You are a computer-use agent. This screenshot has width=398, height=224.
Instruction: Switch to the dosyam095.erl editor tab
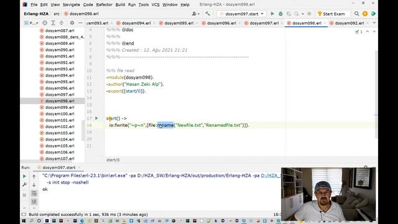click(178, 23)
